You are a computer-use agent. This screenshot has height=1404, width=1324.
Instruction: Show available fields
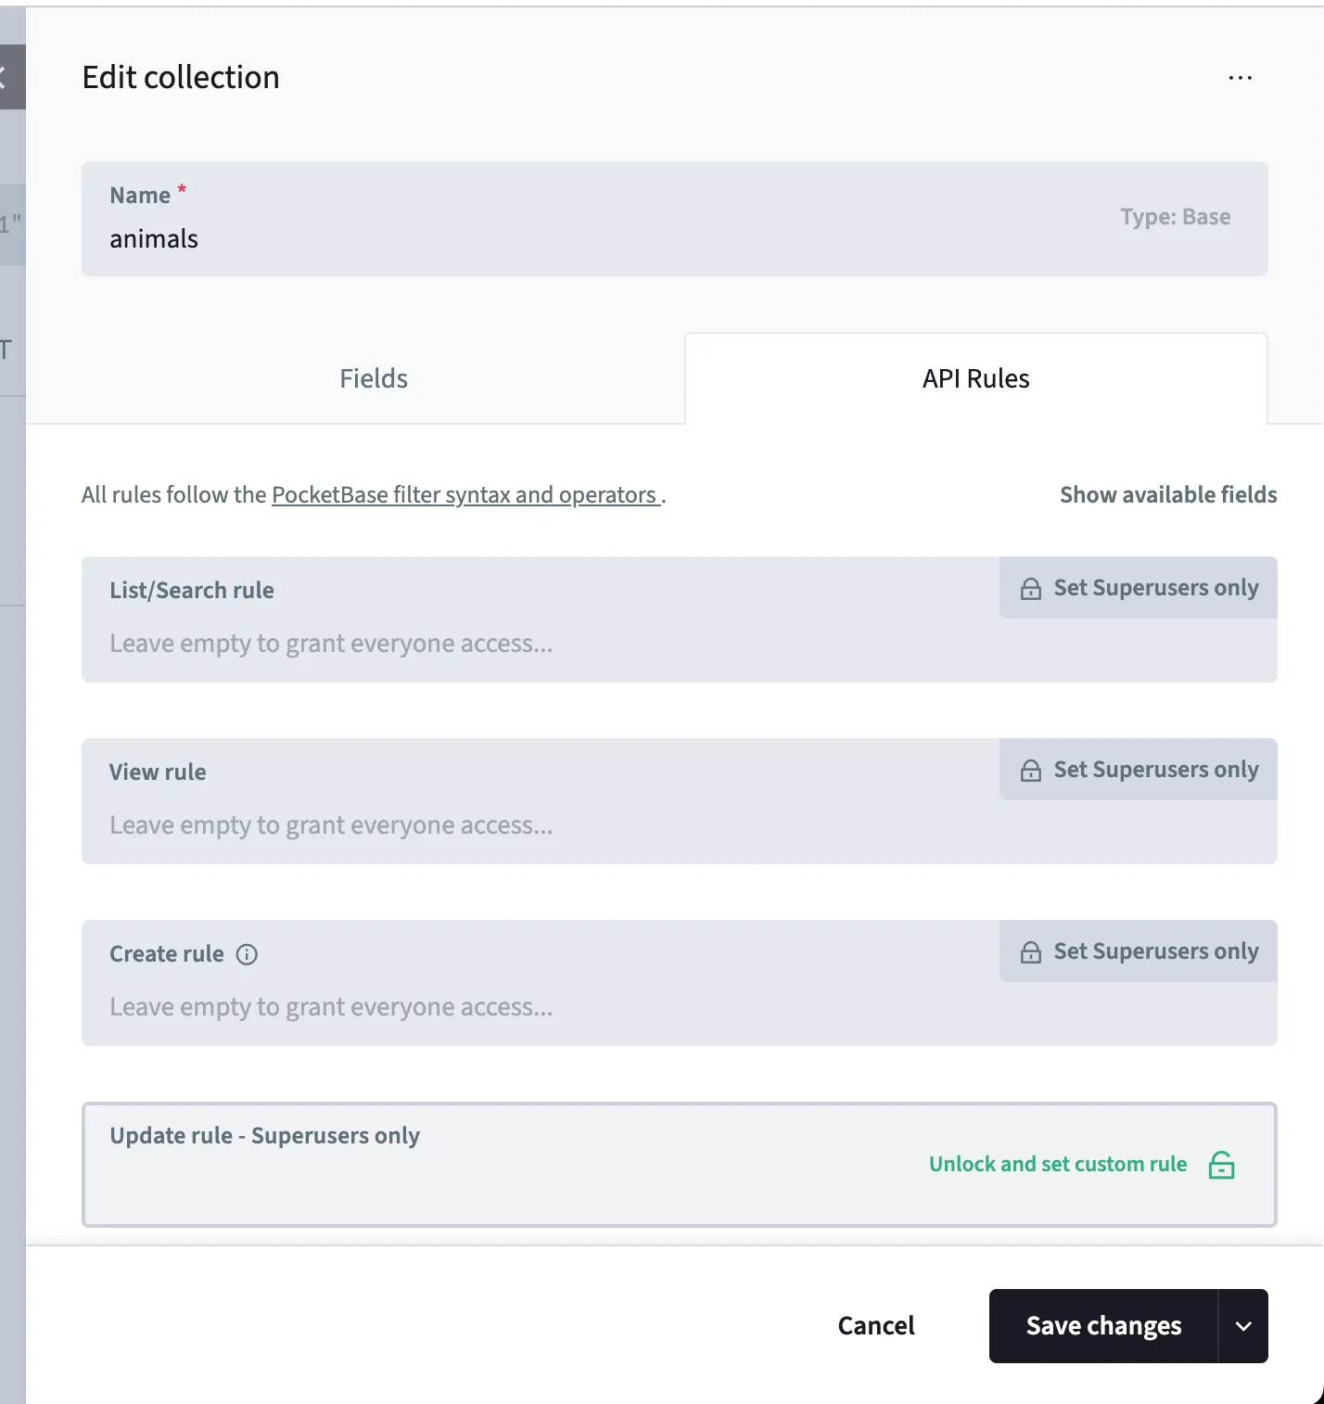(x=1167, y=495)
